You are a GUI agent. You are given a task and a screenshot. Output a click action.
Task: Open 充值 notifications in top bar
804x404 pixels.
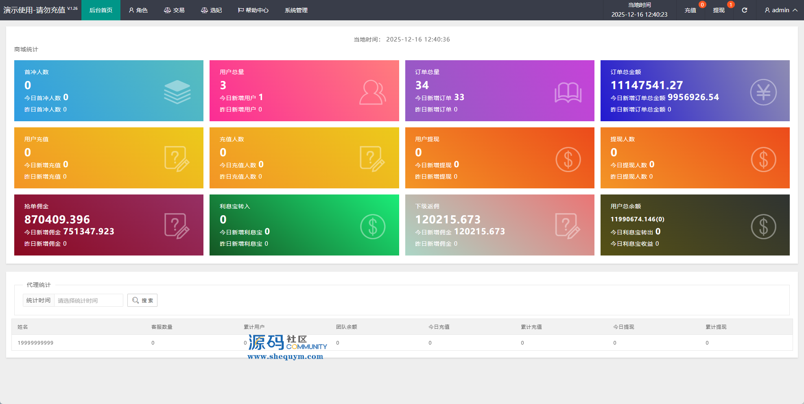click(x=690, y=10)
